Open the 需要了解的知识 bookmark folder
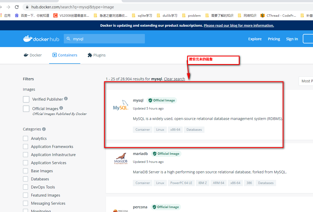 (219, 16)
